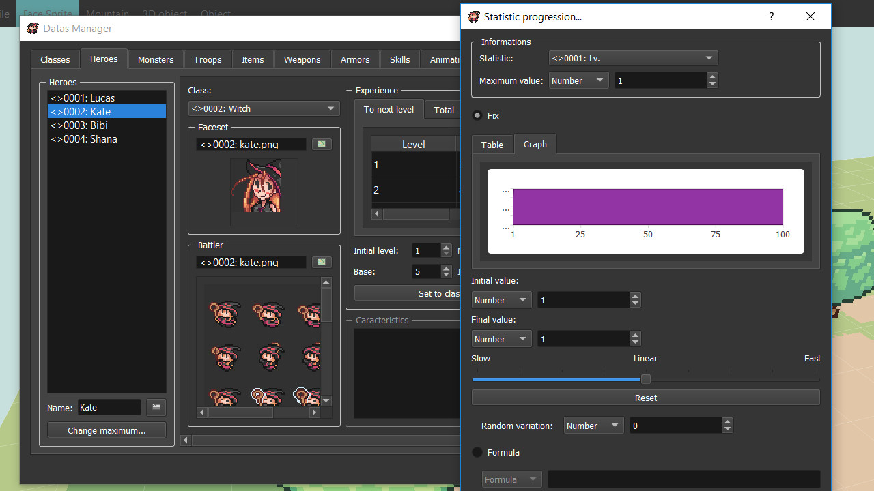Click the faceset picture browse icon

coord(322,144)
